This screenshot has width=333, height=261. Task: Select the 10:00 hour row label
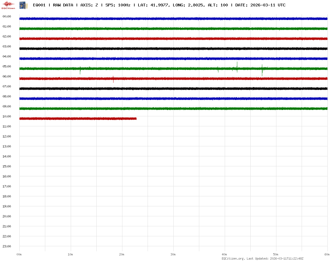[x=7, y=116]
